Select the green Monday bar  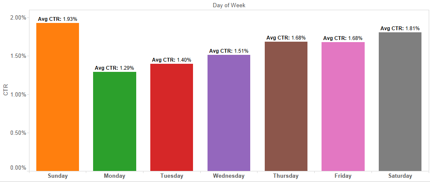tap(114, 121)
